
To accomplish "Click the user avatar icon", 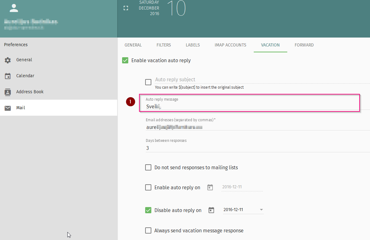I will pos(14,8).
